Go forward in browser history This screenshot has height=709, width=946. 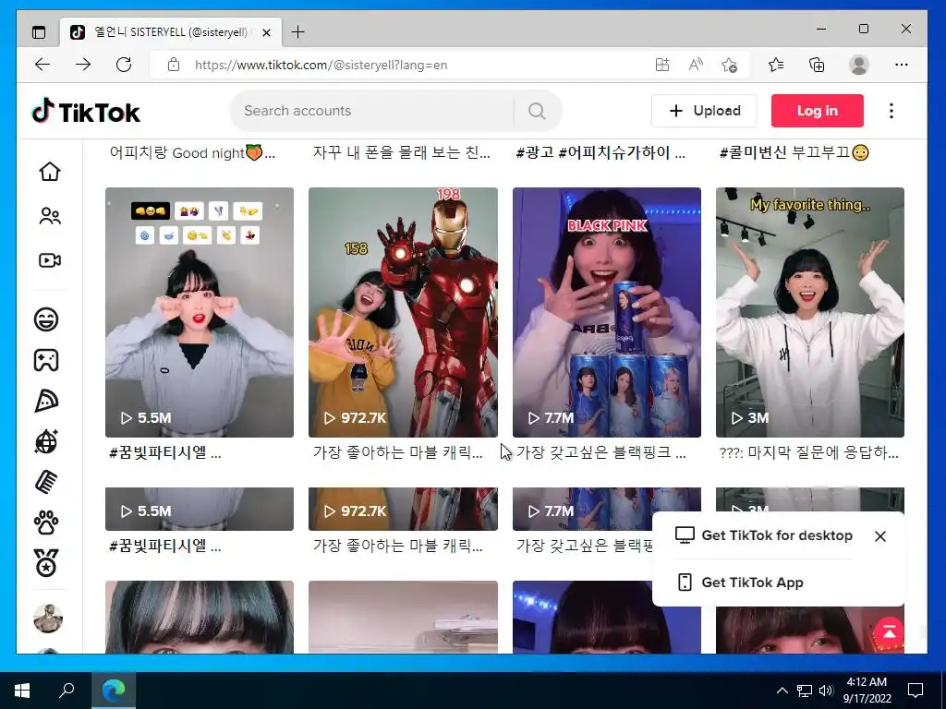(x=83, y=65)
